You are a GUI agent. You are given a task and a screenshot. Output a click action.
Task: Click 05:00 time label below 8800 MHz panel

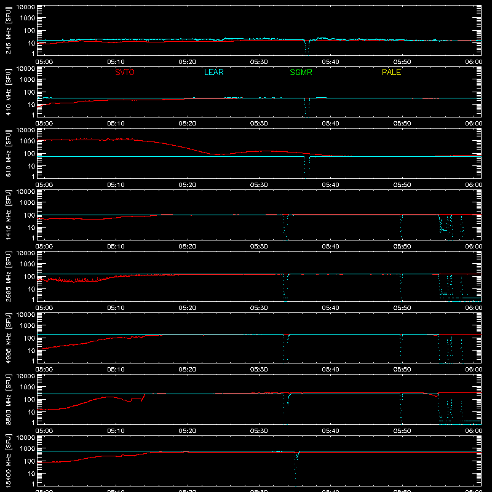tap(44, 431)
